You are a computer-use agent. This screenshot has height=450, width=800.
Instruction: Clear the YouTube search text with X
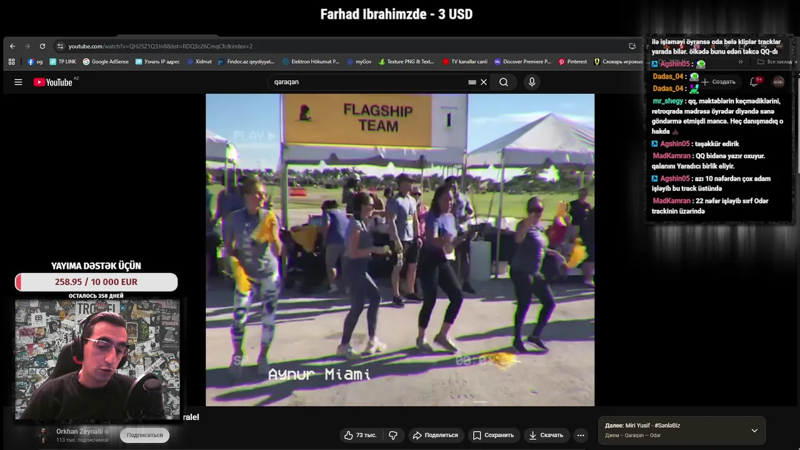(484, 82)
